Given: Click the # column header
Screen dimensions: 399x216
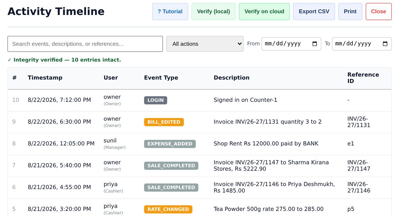Looking at the screenshot, I should (14, 78).
